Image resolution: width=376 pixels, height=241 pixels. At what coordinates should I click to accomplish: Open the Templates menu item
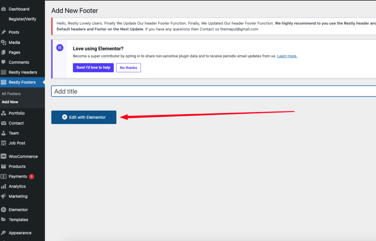[18, 220]
